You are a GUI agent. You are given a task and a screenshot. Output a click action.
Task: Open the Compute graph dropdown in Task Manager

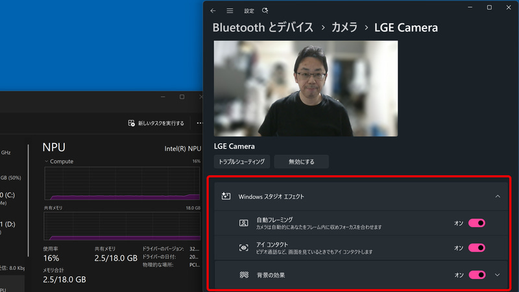pos(46,162)
